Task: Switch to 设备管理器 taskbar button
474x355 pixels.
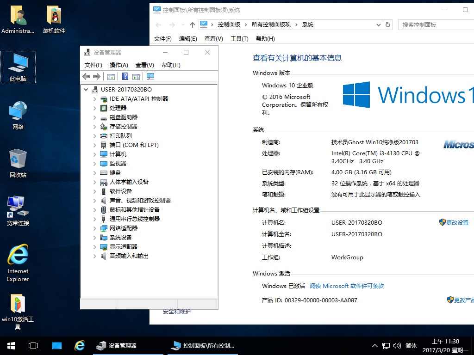Action: (x=128, y=346)
